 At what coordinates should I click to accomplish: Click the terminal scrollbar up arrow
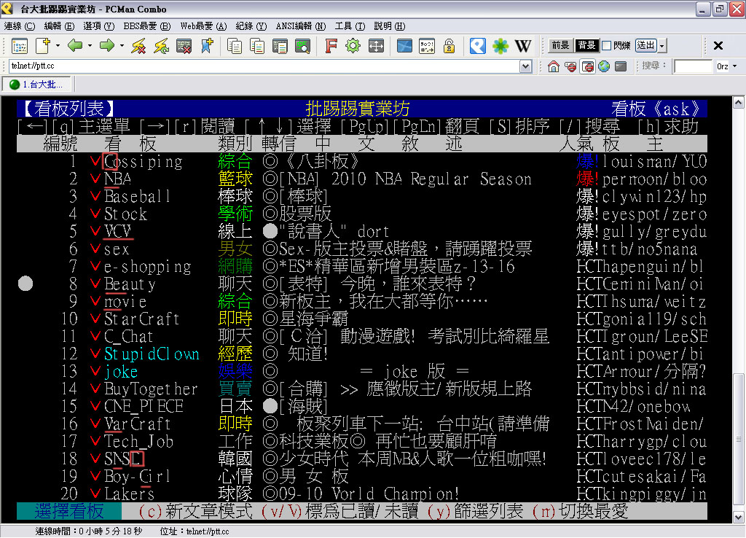tap(738, 102)
